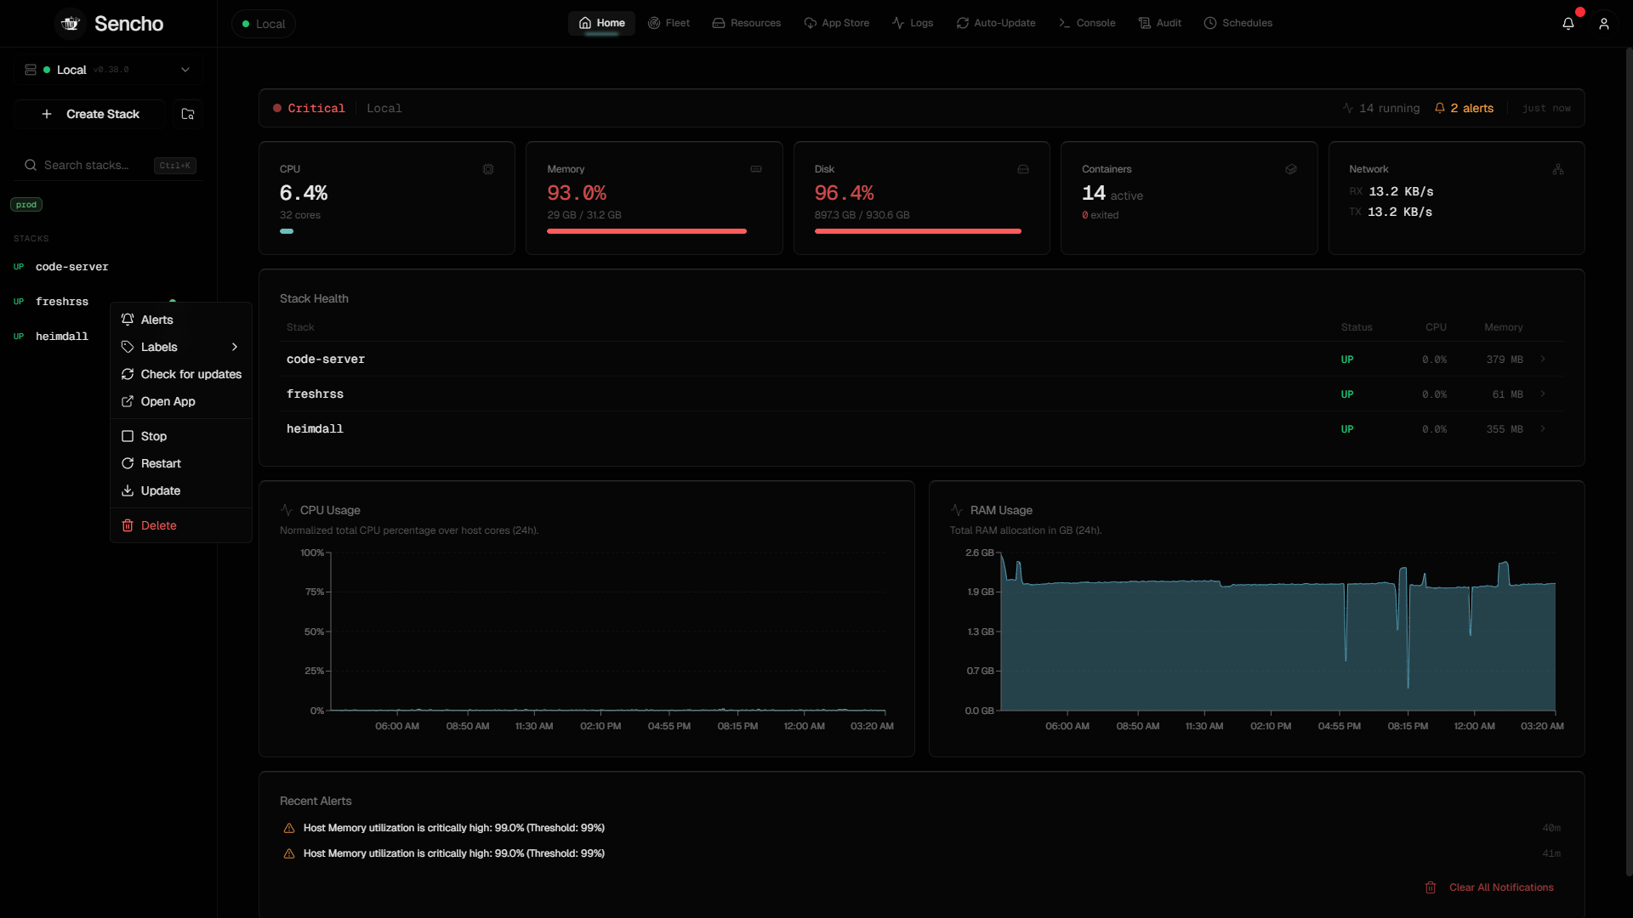Click the Critical status text
The width and height of the screenshot is (1633, 918).
point(316,108)
